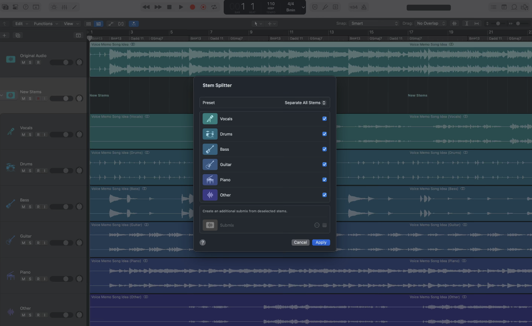Toggle the Count-in 1234 button
532x326 pixels.
353,7
